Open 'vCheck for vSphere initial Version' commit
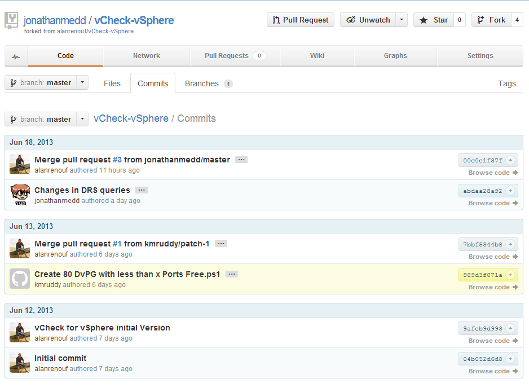The width and height of the screenshot is (529, 388). [x=102, y=328]
